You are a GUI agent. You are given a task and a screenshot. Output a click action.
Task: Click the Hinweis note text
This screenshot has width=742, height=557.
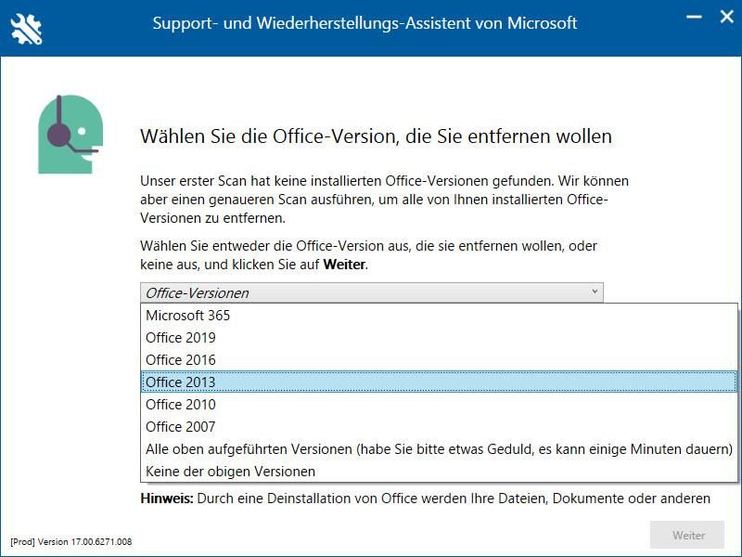pyautogui.click(x=425, y=499)
